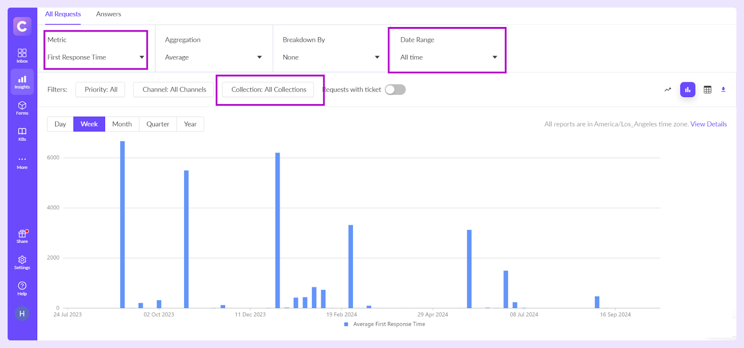The image size is (744, 348).
Task: Open the Aggregation dropdown
Action: [214, 57]
